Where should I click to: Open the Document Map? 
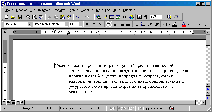click(139, 17)
